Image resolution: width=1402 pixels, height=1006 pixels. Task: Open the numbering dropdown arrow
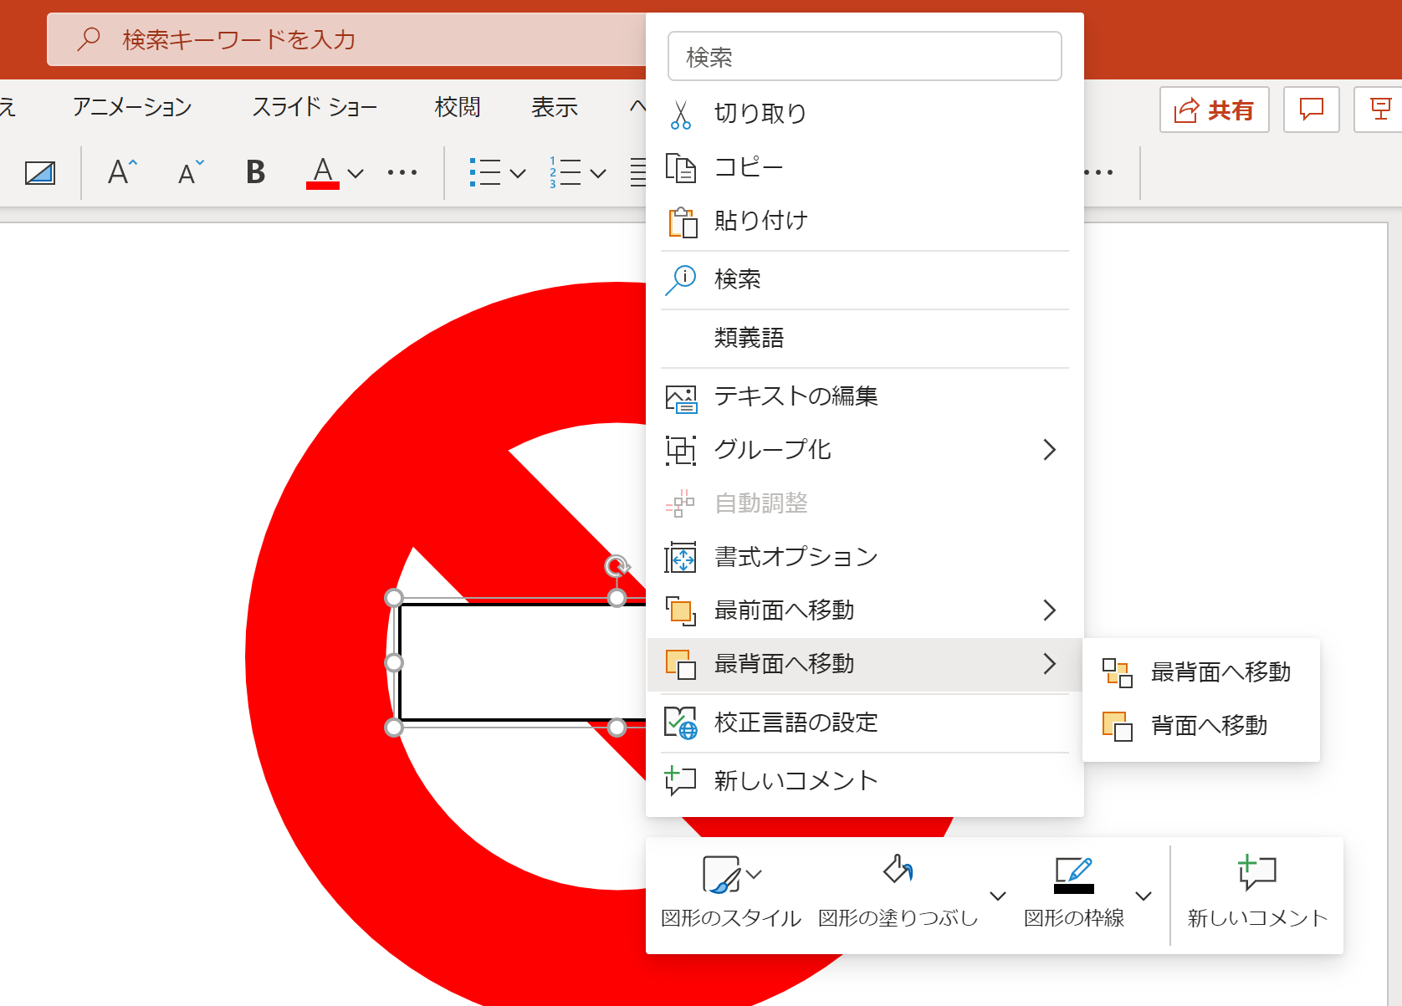coord(597,173)
